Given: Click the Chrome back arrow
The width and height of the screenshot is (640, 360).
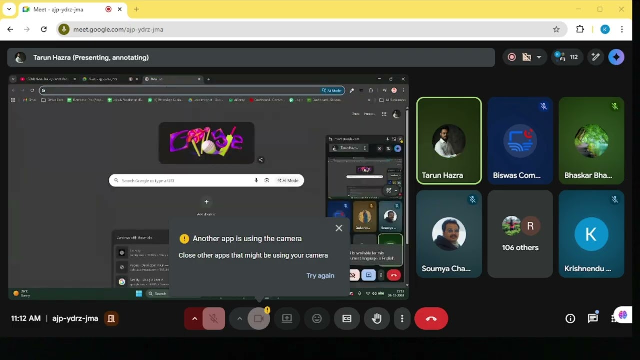Looking at the screenshot, I should click(10, 29).
